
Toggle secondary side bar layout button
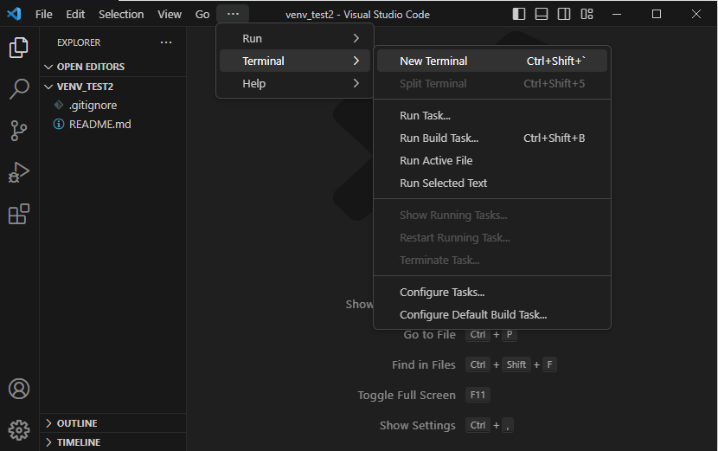tap(564, 14)
